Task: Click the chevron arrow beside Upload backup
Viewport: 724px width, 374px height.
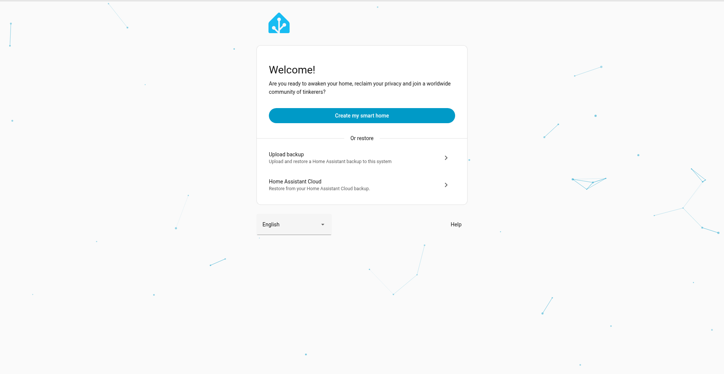Action: 446,158
